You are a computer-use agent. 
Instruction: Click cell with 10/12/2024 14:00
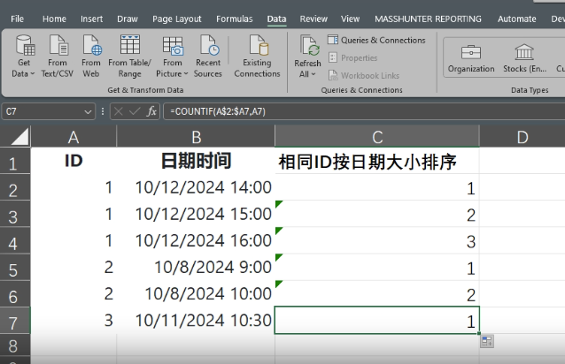196,187
